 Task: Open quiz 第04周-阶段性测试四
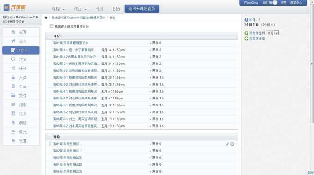coord(67,164)
